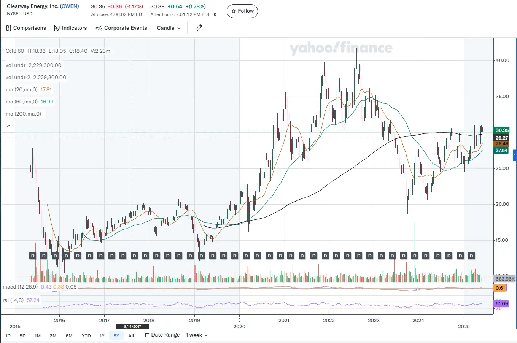Select the ma (20,ma,0) legend entry

(29, 89)
